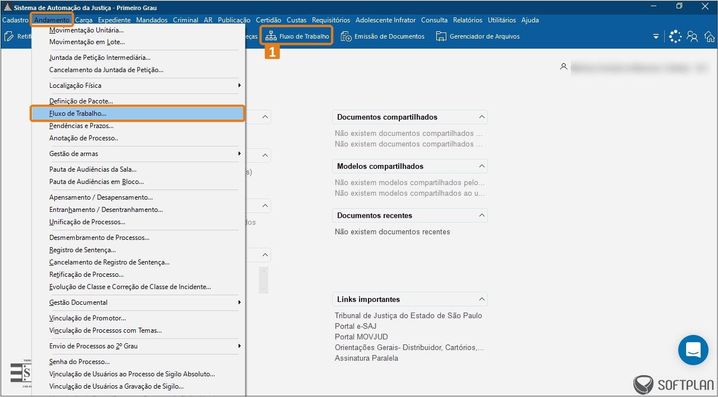Open Gerenciador de Arquivos from the toolbar
718x397 pixels.
pos(478,36)
